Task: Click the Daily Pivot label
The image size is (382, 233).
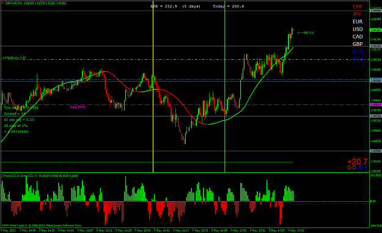Action: point(78,107)
